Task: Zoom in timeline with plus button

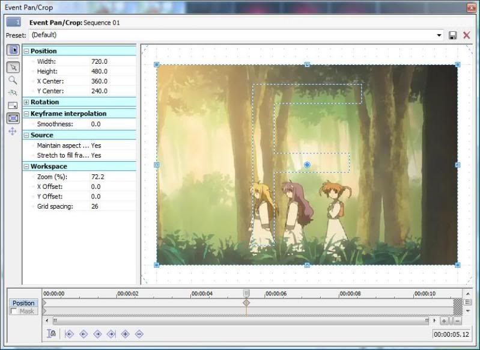Action: pos(444,321)
